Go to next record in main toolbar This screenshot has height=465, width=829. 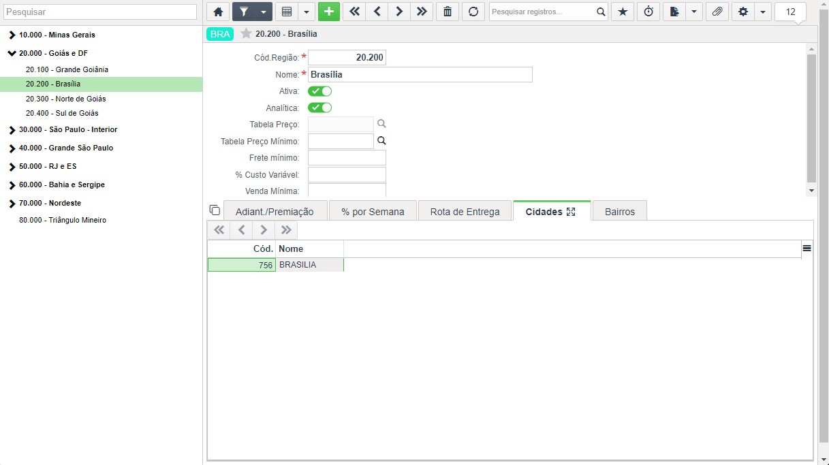tap(399, 12)
